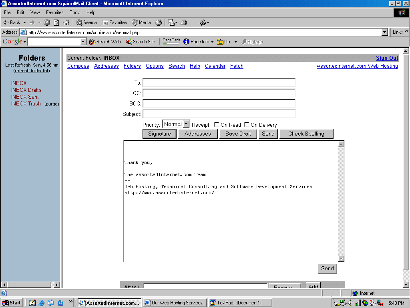Click the Google logo on the toolbar
410x308 pixels.
pyautogui.click(x=12, y=41)
